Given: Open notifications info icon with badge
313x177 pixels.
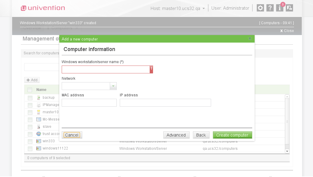Looking at the screenshot, I should click(280, 8).
